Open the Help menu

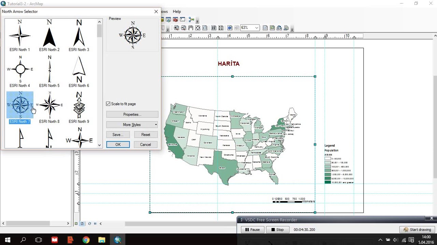click(x=177, y=12)
